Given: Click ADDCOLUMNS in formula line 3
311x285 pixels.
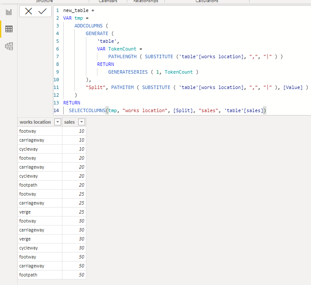Looking at the screenshot, I should pyautogui.click(x=88, y=26).
